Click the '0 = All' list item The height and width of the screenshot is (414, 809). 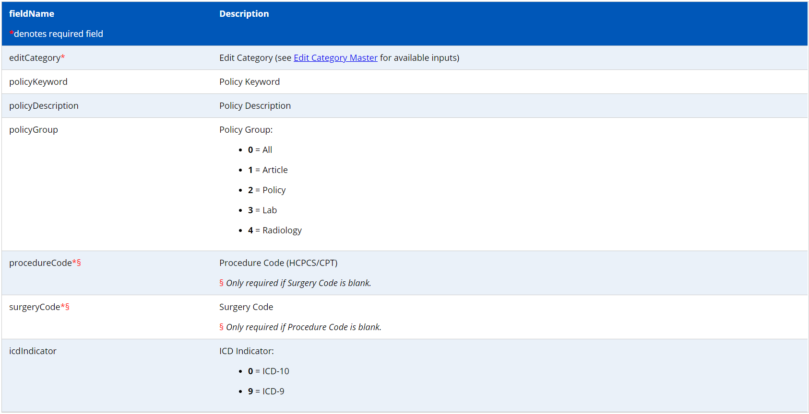(x=260, y=150)
